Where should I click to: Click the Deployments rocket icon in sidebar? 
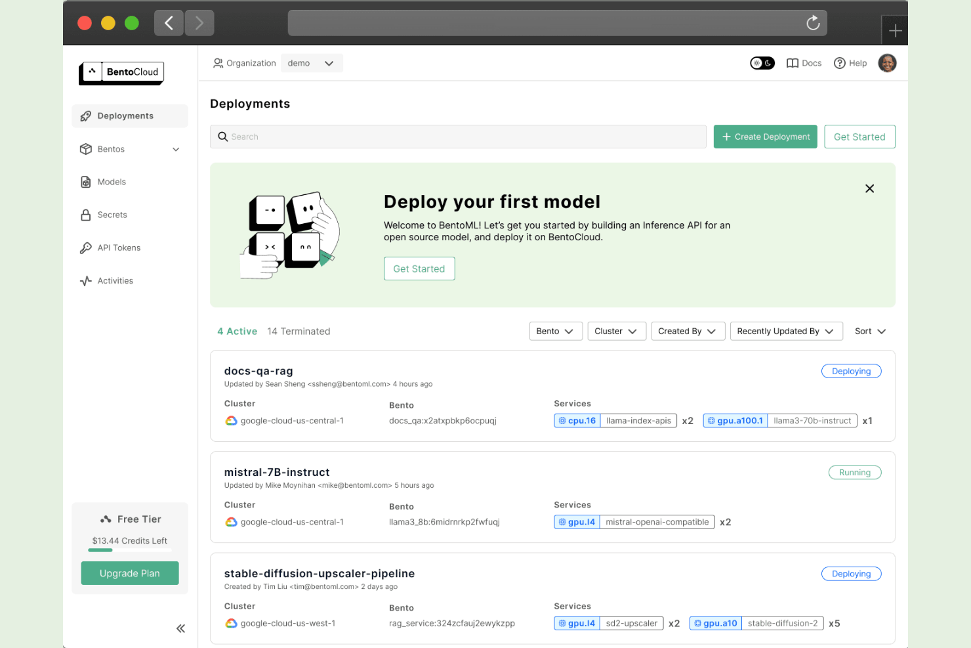[85, 116]
